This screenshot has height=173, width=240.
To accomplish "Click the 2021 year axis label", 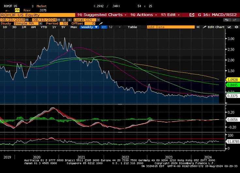I will click(x=81, y=157).
